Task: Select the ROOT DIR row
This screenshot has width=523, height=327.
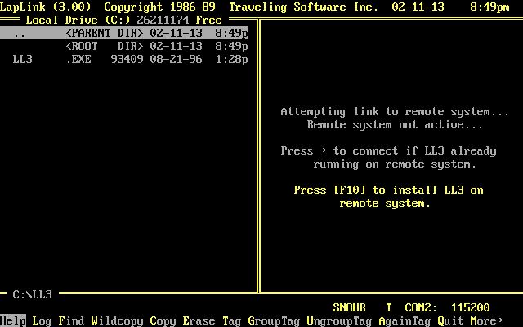Action: pos(124,46)
